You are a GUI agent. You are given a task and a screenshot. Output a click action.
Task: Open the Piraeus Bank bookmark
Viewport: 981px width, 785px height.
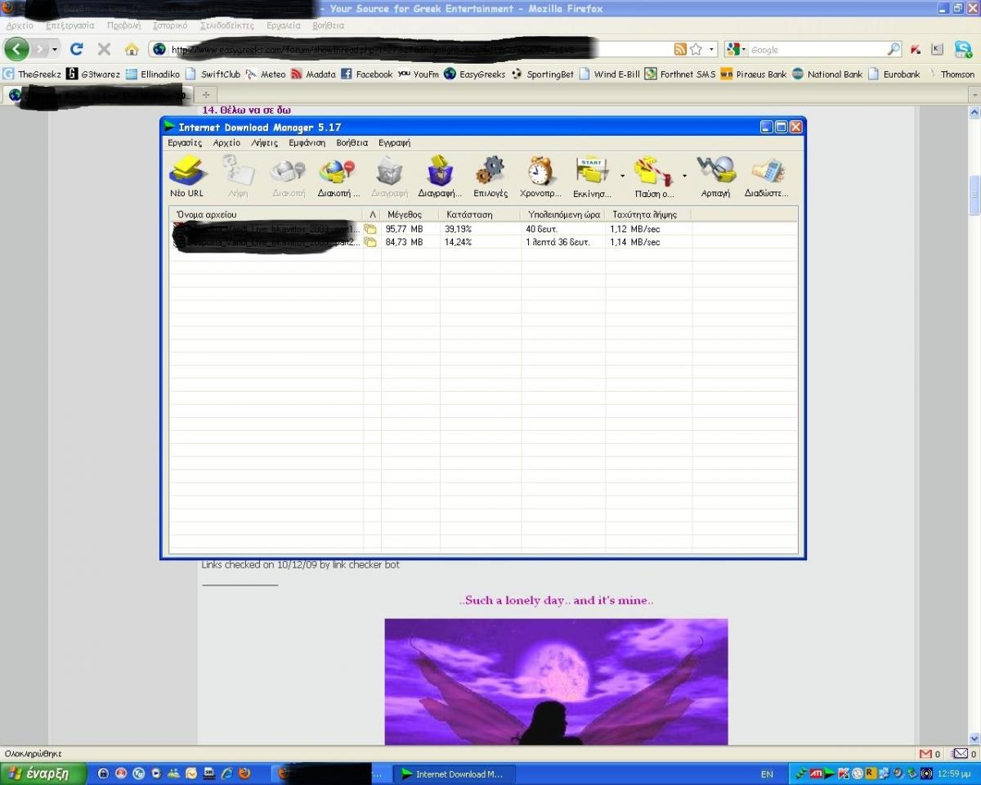click(x=753, y=74)
